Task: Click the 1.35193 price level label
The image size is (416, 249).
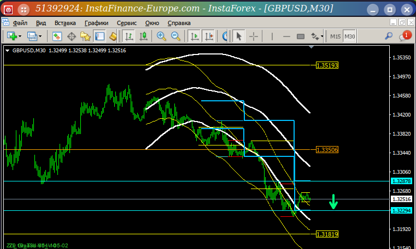Action: point(327,65)
